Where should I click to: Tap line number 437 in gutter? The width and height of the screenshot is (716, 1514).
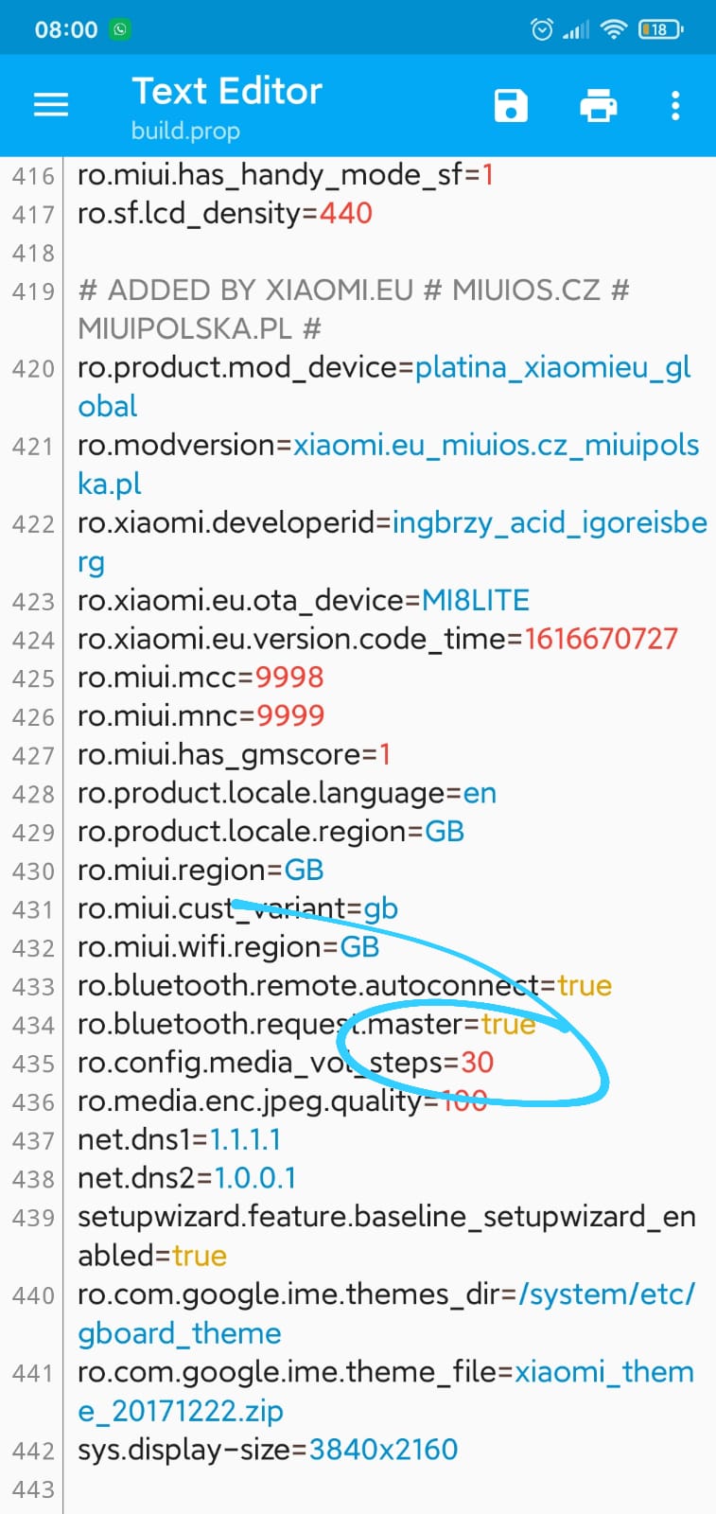[33, 1140]
